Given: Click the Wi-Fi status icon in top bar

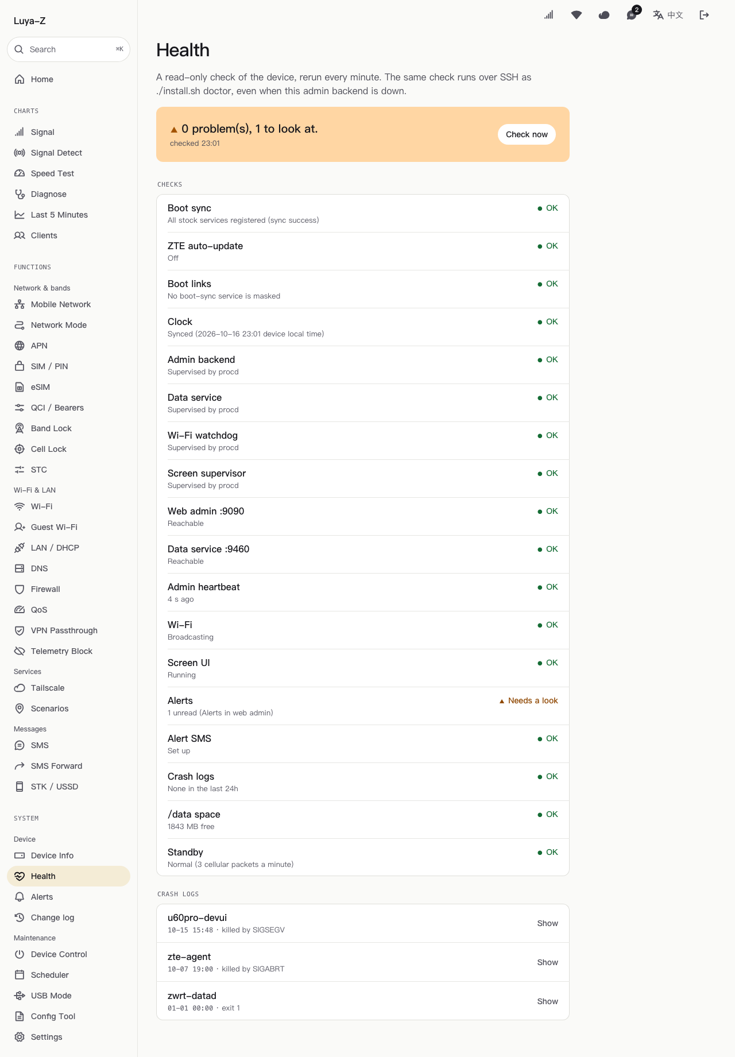Looking at the screenshot, I should click(x=577, y=15).
